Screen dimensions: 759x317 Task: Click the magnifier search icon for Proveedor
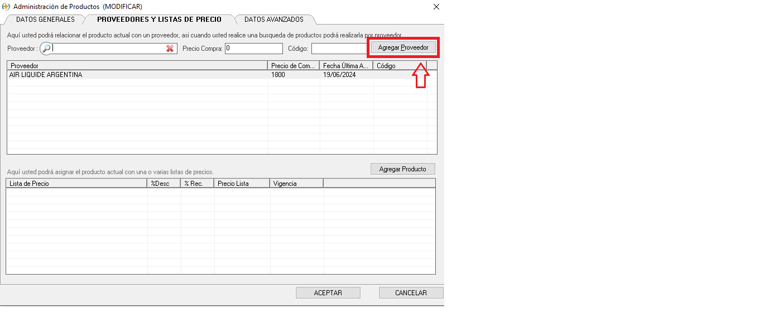pos(46,49)
